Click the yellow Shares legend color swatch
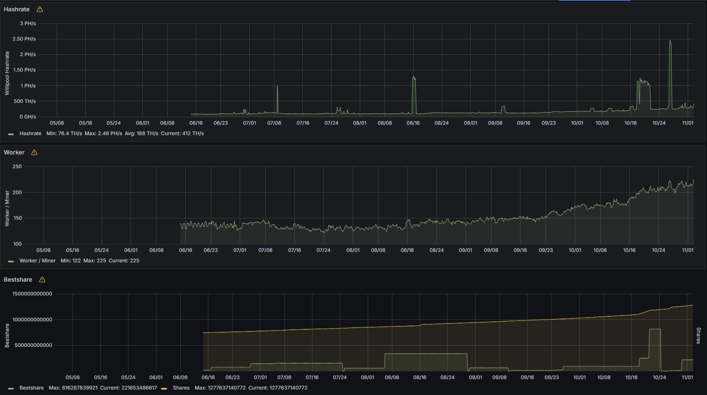The width and height of the screenshot is (707, 395). (164, 388)
